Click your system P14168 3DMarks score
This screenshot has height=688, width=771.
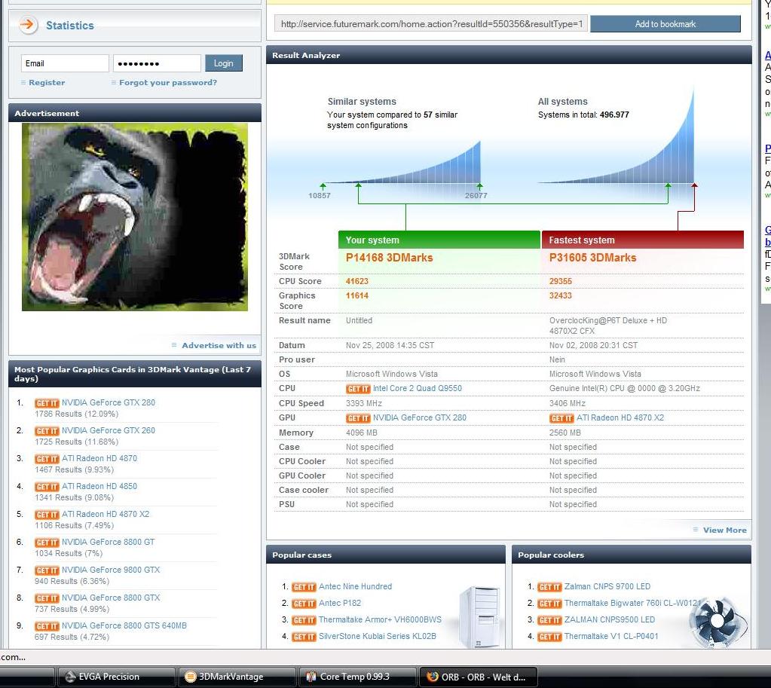(390, 258)
